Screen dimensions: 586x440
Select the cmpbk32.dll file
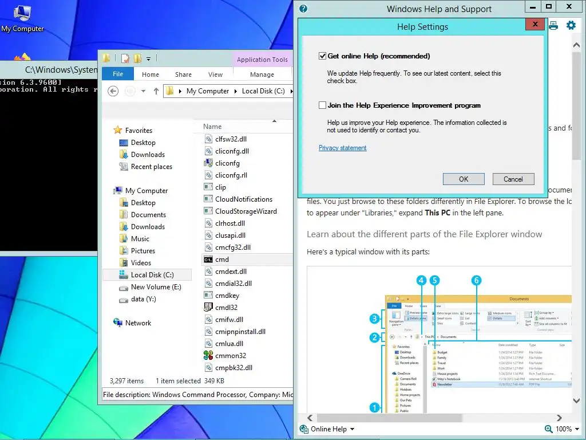pyautogui.click(x=233, y=367)
